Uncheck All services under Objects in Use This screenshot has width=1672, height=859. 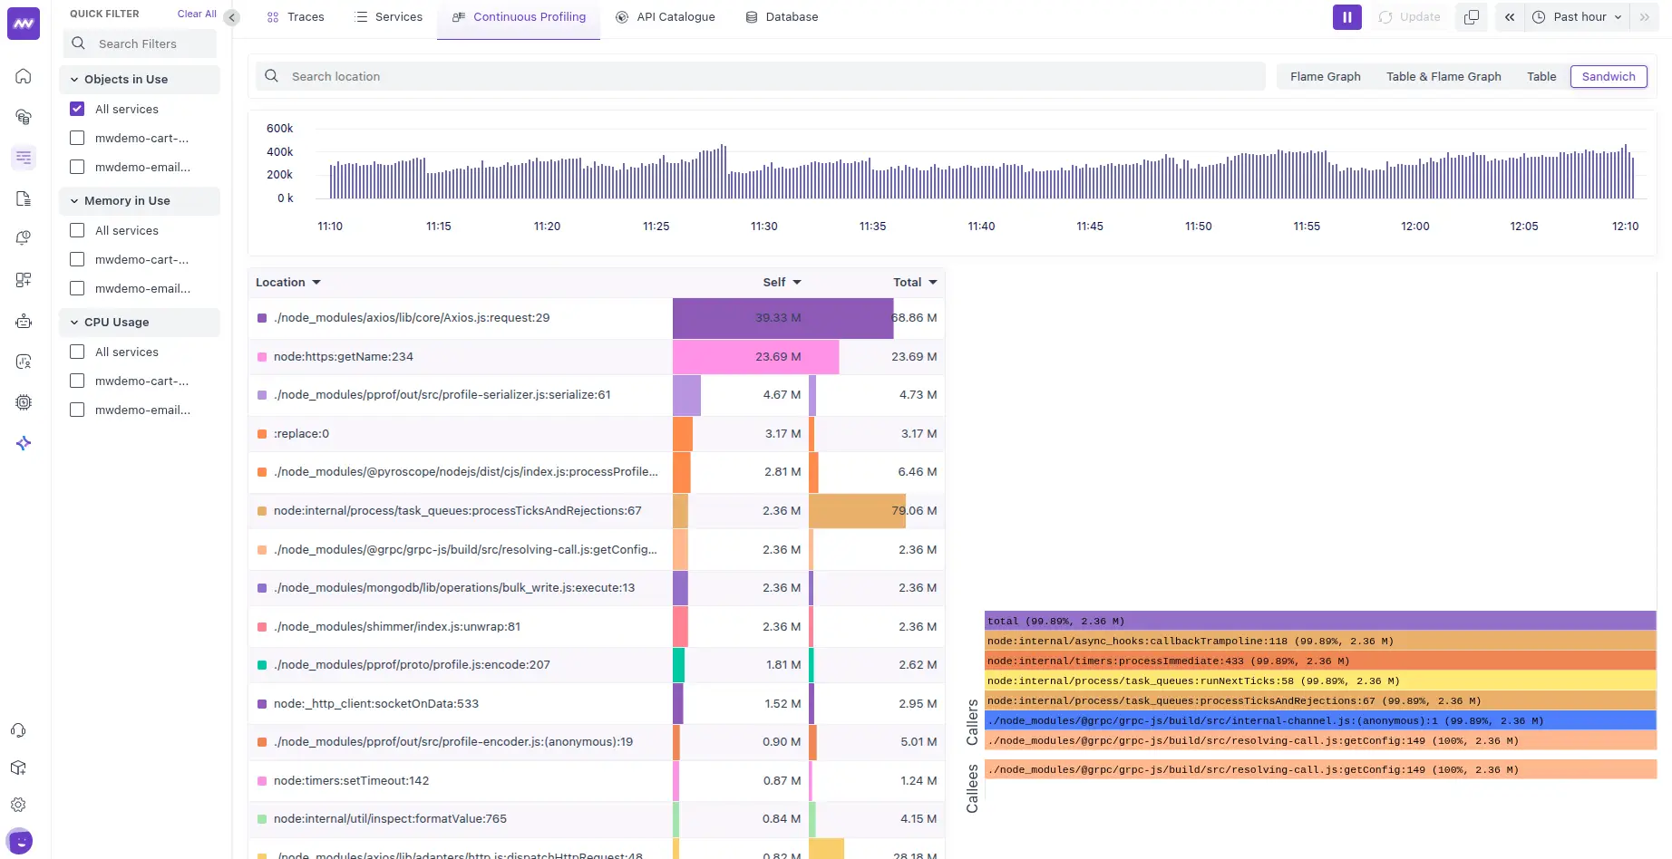click(77, 109)
